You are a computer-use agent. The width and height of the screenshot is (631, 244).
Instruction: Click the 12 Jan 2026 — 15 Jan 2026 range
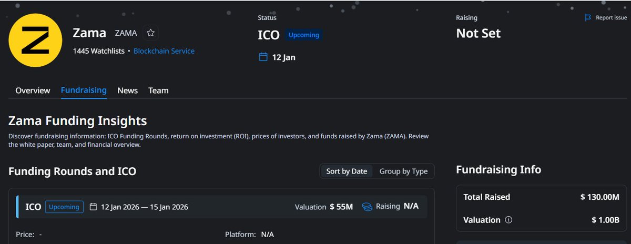click(145, 207)
